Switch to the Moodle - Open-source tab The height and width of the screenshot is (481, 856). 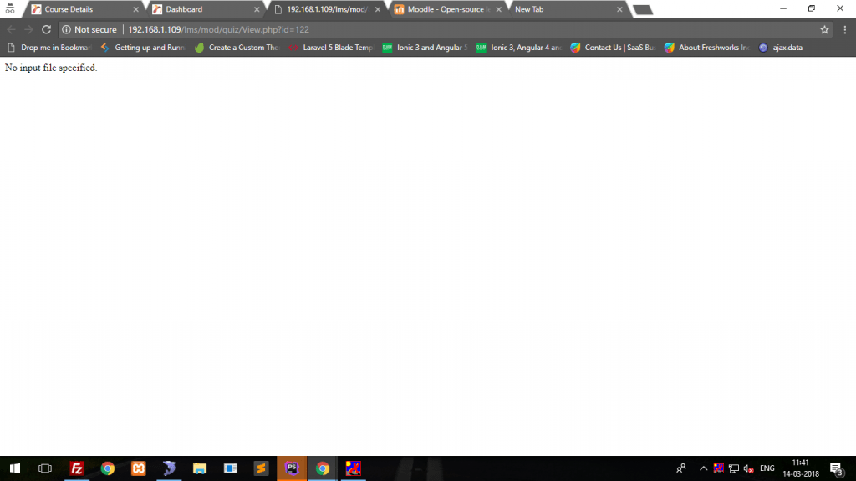point(443,9)
